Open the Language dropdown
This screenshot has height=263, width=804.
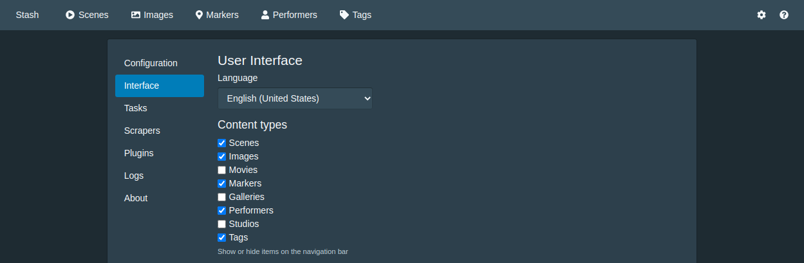(295, 98)
